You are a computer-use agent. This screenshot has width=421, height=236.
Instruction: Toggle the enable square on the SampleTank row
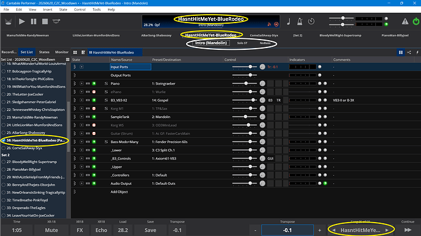[94, 117]
